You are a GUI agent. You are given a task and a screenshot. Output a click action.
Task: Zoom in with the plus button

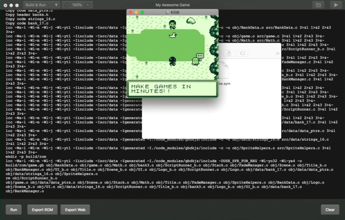pos(87,4)
